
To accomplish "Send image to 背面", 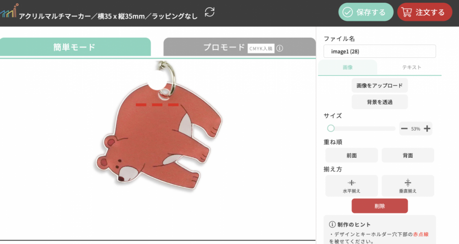I will (x=408, y=155).
